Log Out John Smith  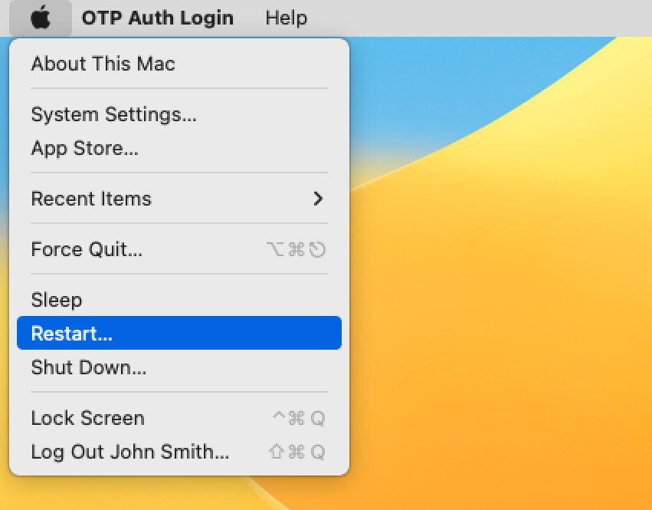tap(129, 452)
